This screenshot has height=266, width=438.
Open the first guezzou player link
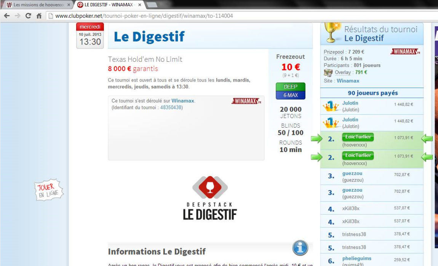(x=352, y=173)
